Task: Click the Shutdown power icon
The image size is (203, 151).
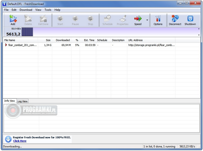Action: [190, 18]
